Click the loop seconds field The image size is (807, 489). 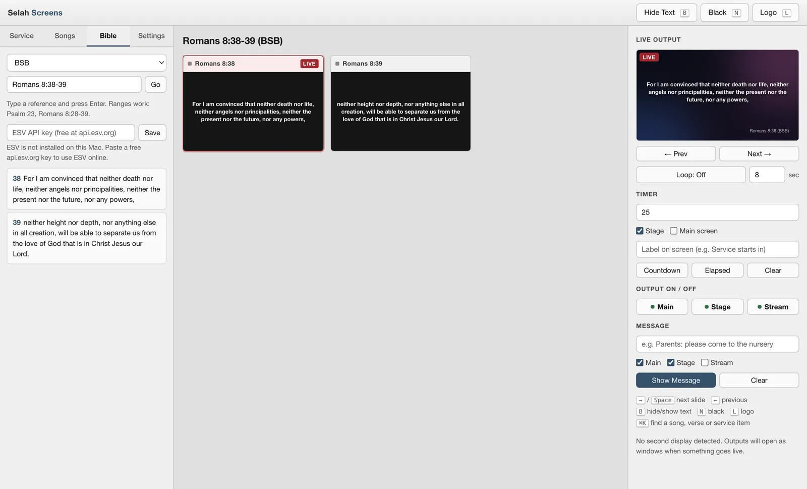point(767,175)
